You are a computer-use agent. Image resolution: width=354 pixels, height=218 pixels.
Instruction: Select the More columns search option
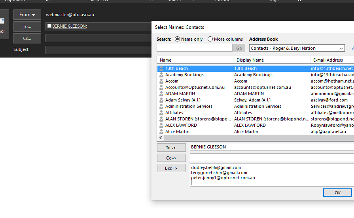[x=210, y=39]
